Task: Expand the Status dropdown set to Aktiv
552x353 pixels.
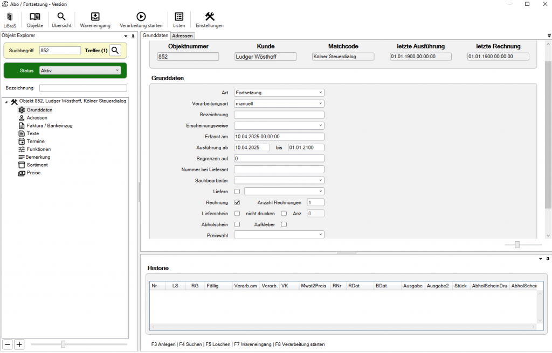Action: pos(80,70)
